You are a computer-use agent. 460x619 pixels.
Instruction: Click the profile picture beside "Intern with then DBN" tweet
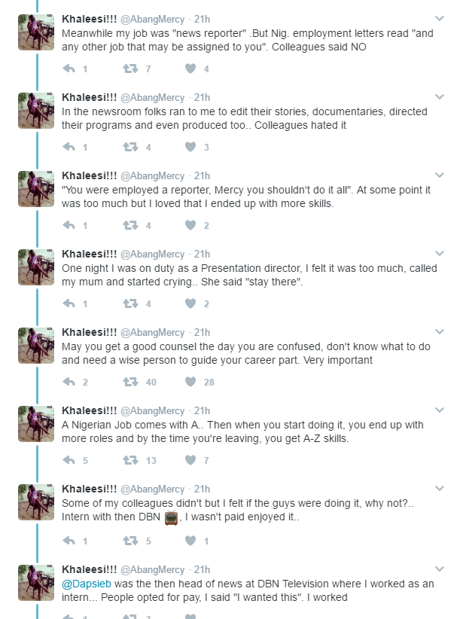[35, 502]
